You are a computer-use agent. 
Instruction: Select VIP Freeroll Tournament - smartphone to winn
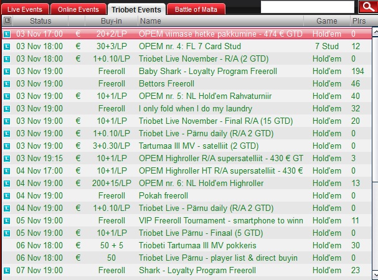click(x=221, y=220)
